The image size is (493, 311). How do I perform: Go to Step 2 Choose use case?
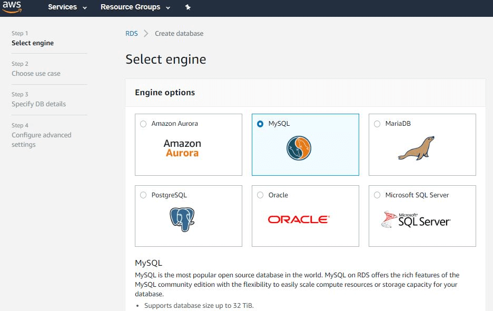tap(36, 69)
